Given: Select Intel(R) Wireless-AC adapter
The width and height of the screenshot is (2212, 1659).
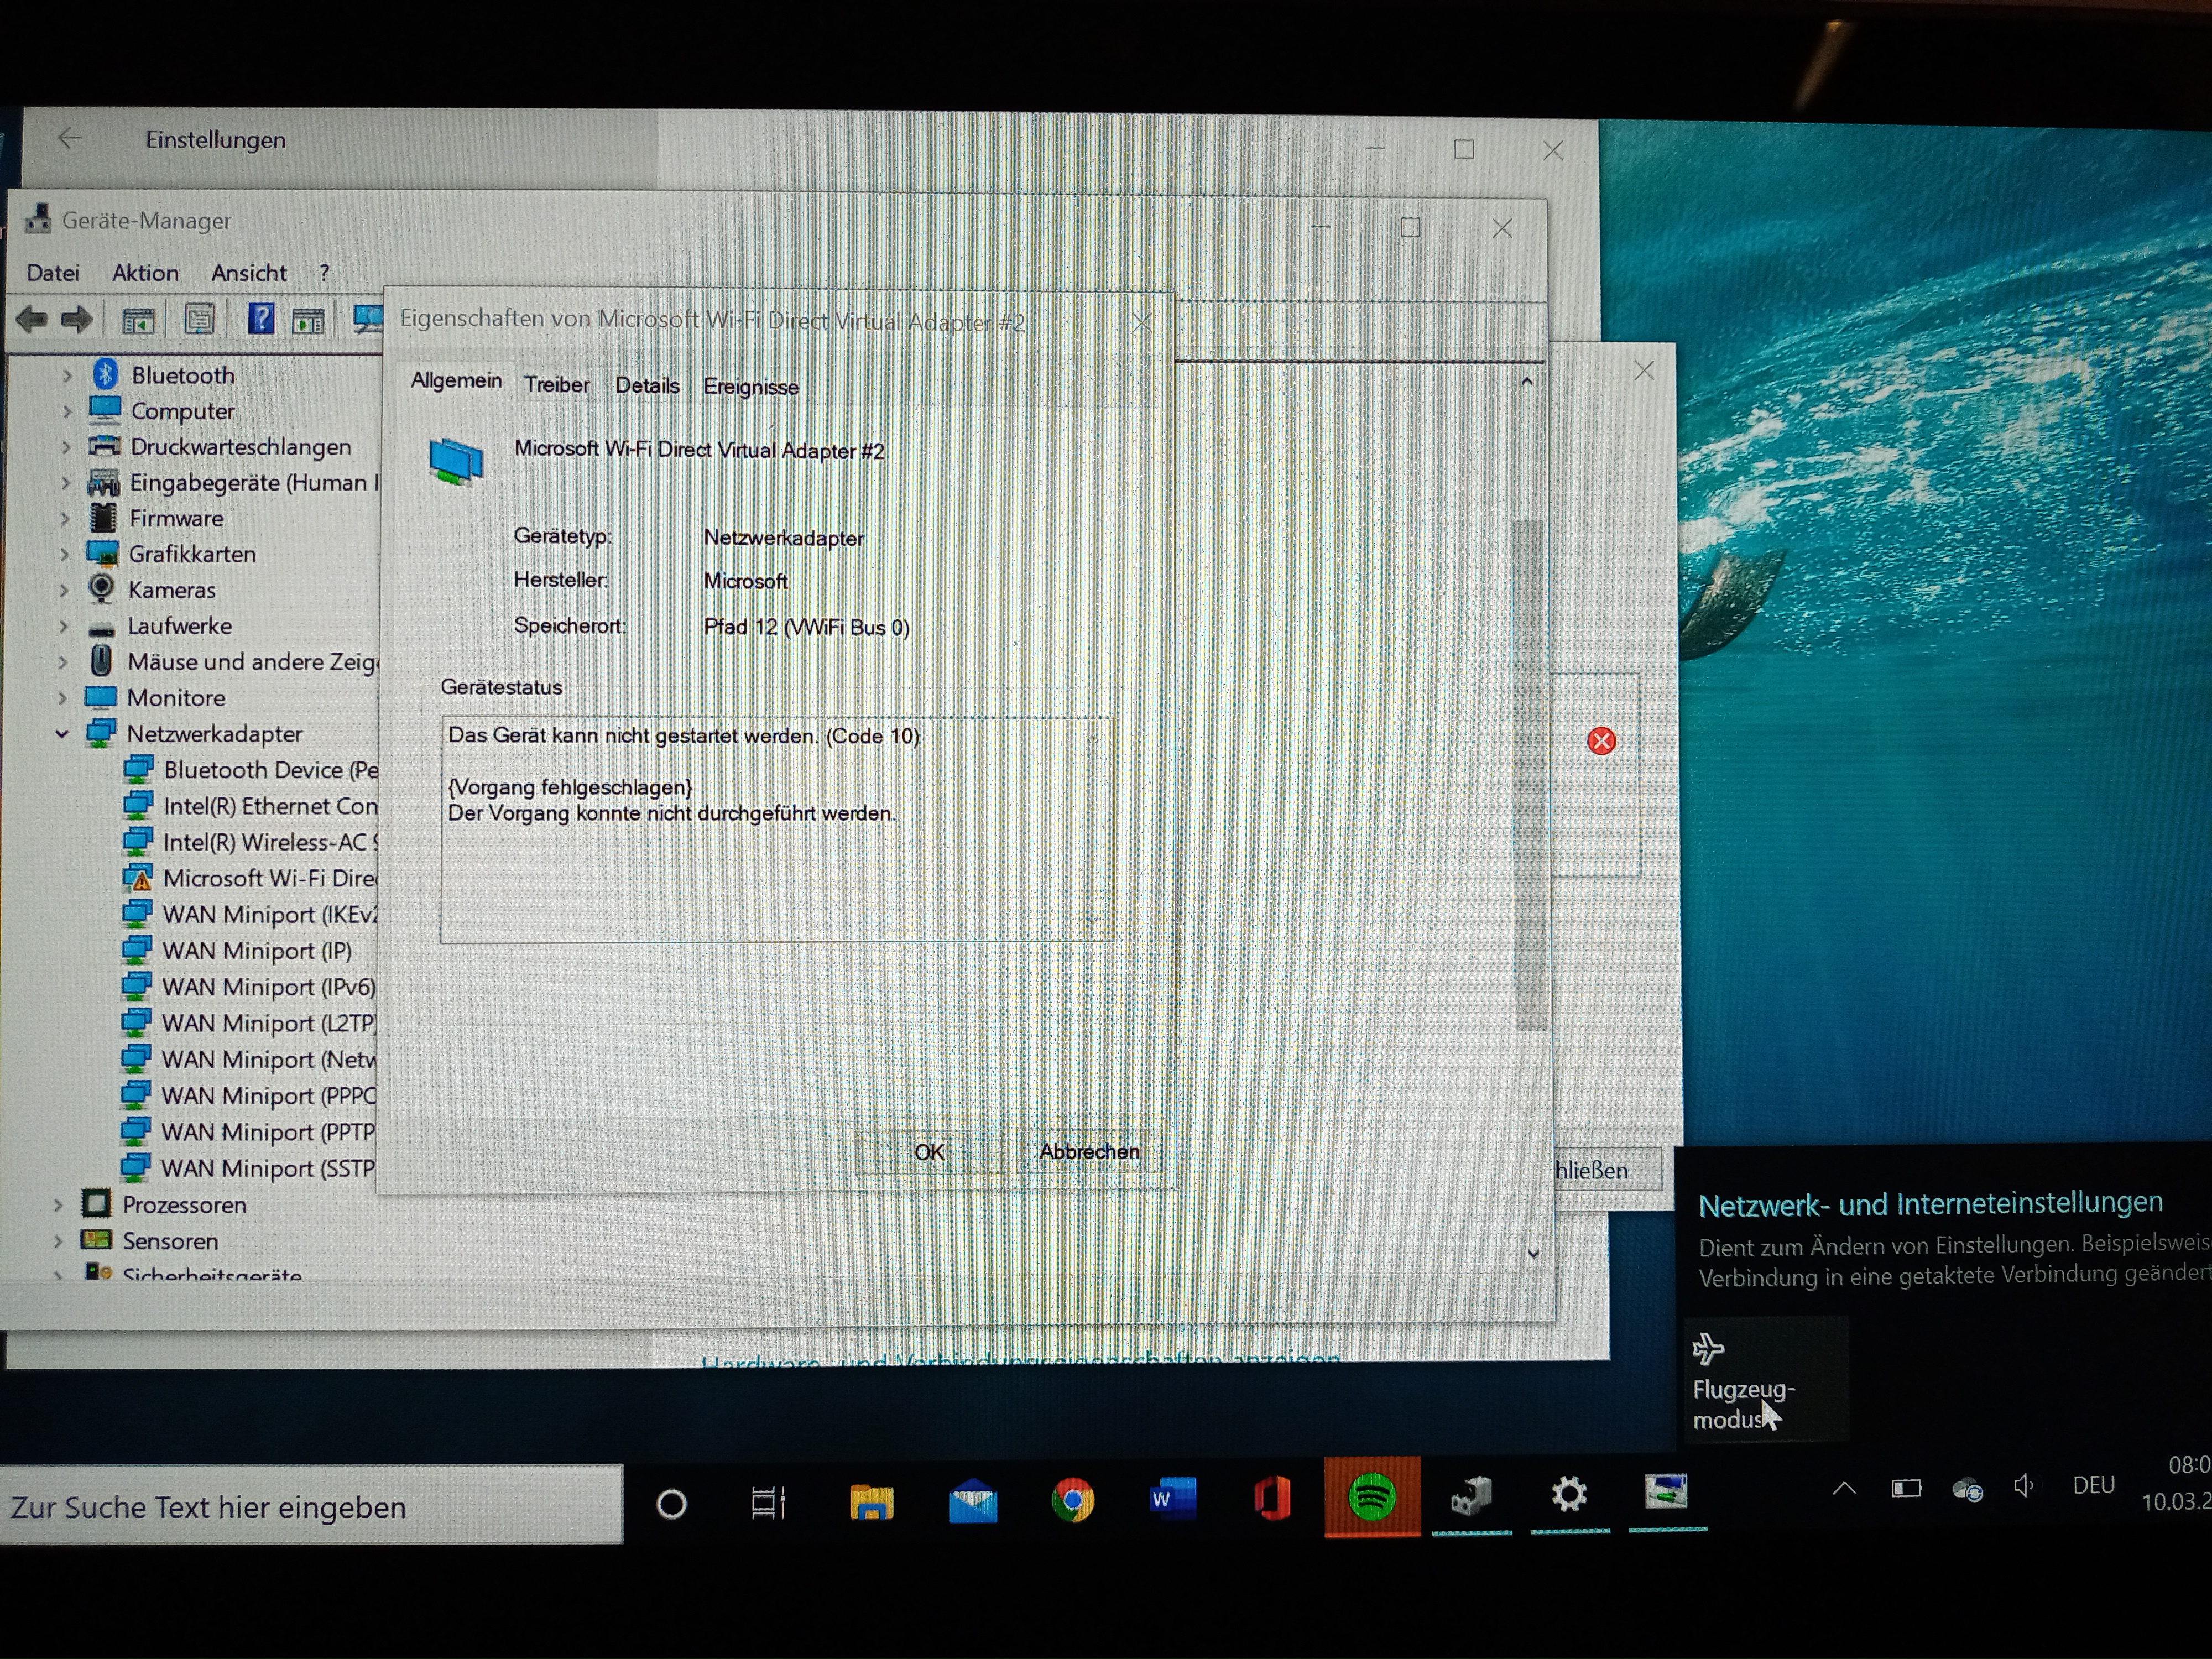Looking at the screenshot, I should tap(251, 842).
